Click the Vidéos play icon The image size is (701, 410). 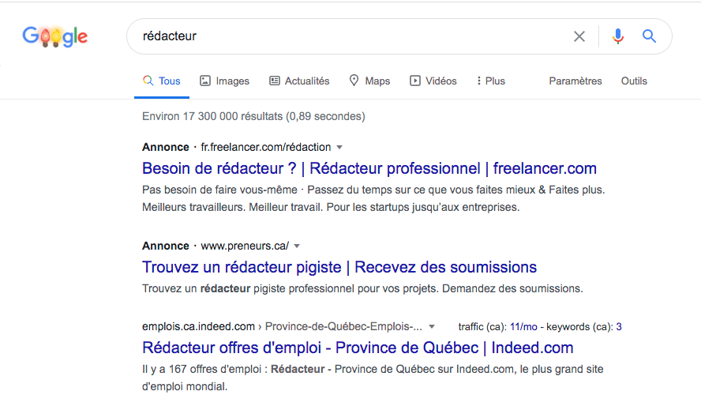pyautogui.click(x=415, y=81)
